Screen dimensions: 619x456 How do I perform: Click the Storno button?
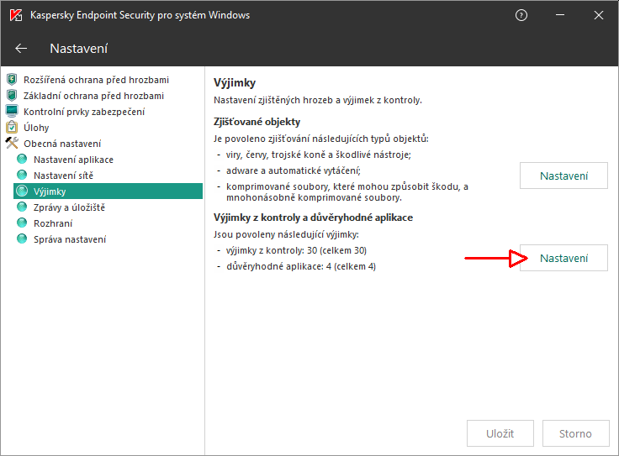(575, 433)
